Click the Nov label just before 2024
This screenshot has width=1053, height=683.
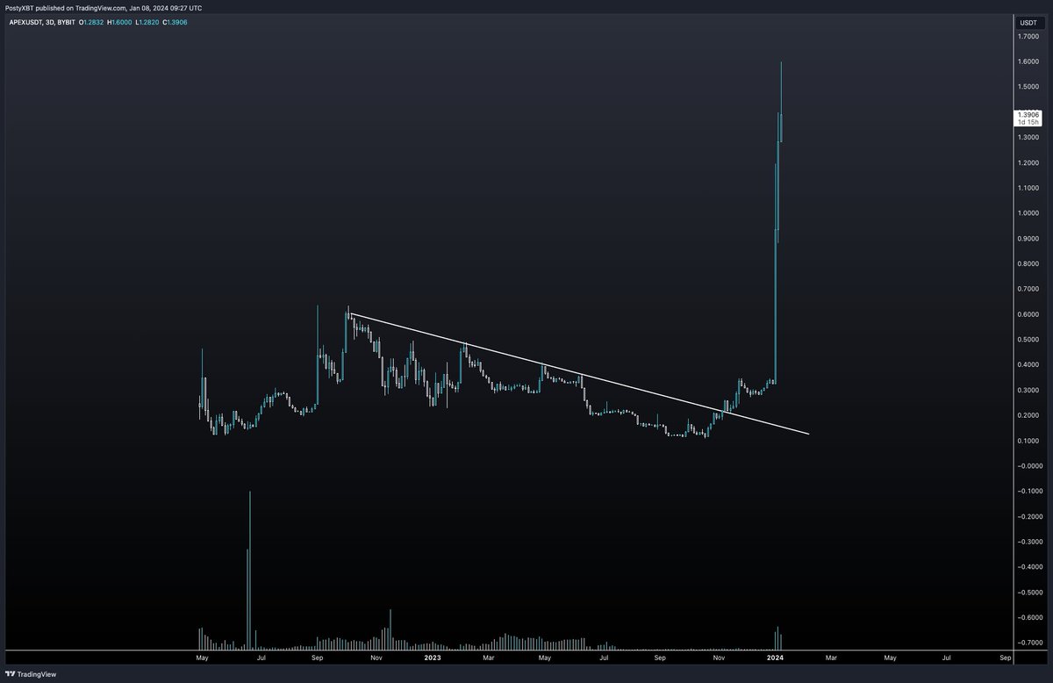point(719,657)
